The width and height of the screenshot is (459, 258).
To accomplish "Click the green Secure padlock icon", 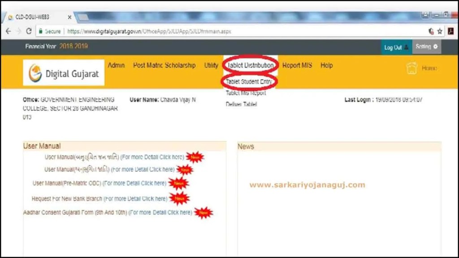I will (41, 31).
